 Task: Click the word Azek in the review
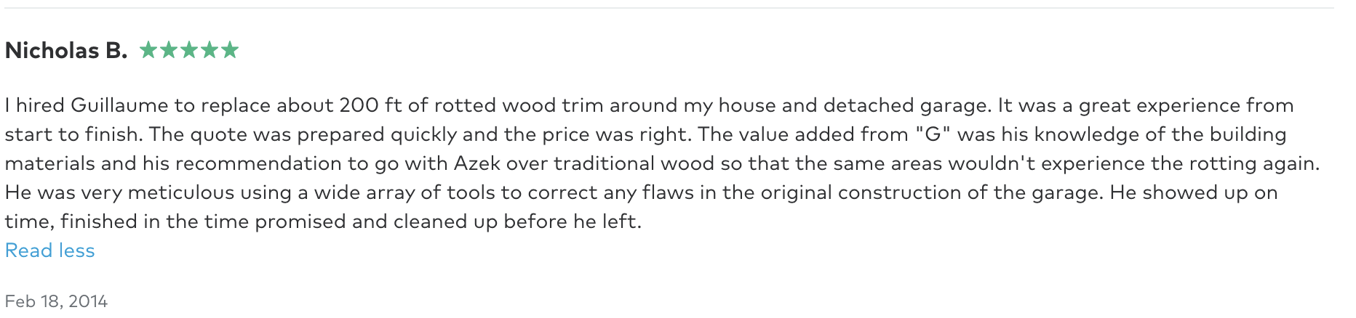pos(477,163)
